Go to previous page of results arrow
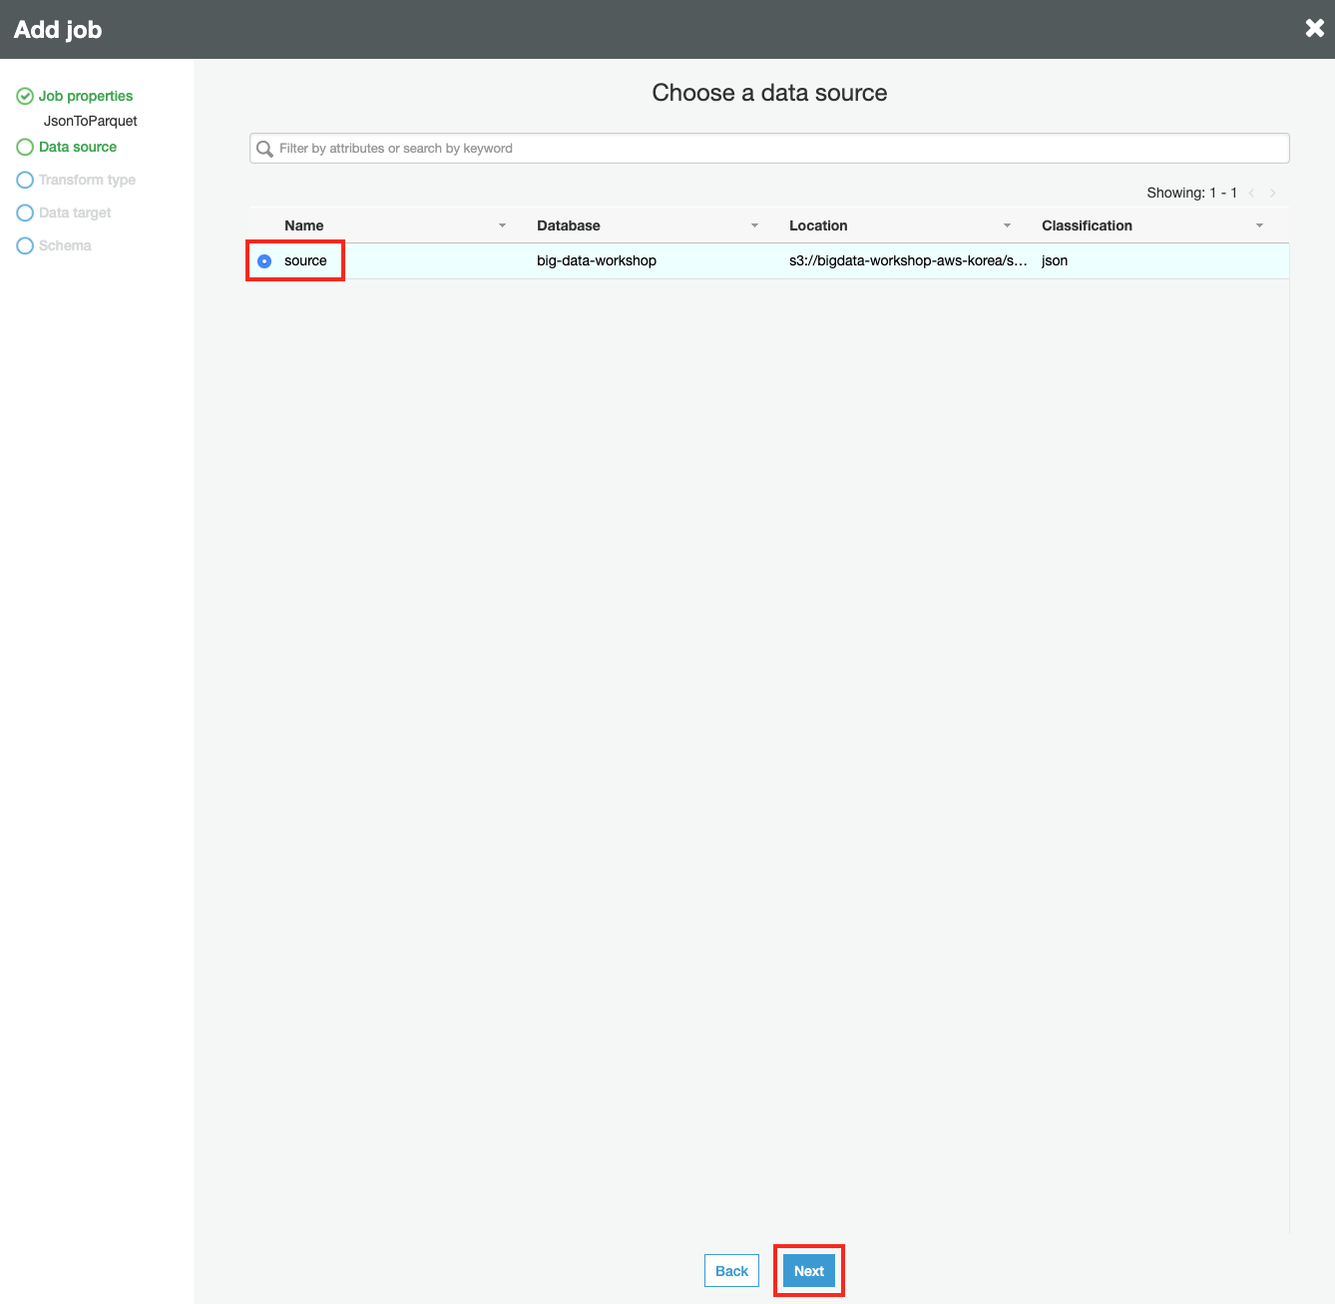The width and height of the screenshot is (1335, 1304). [x=1251, y=194]
